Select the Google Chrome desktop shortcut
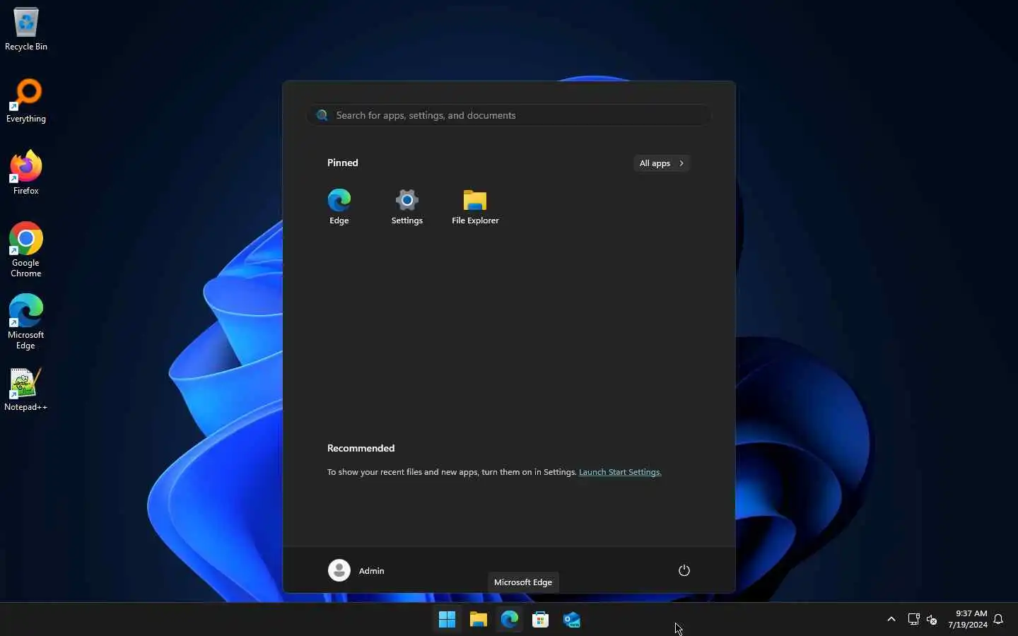 [26, 250]
